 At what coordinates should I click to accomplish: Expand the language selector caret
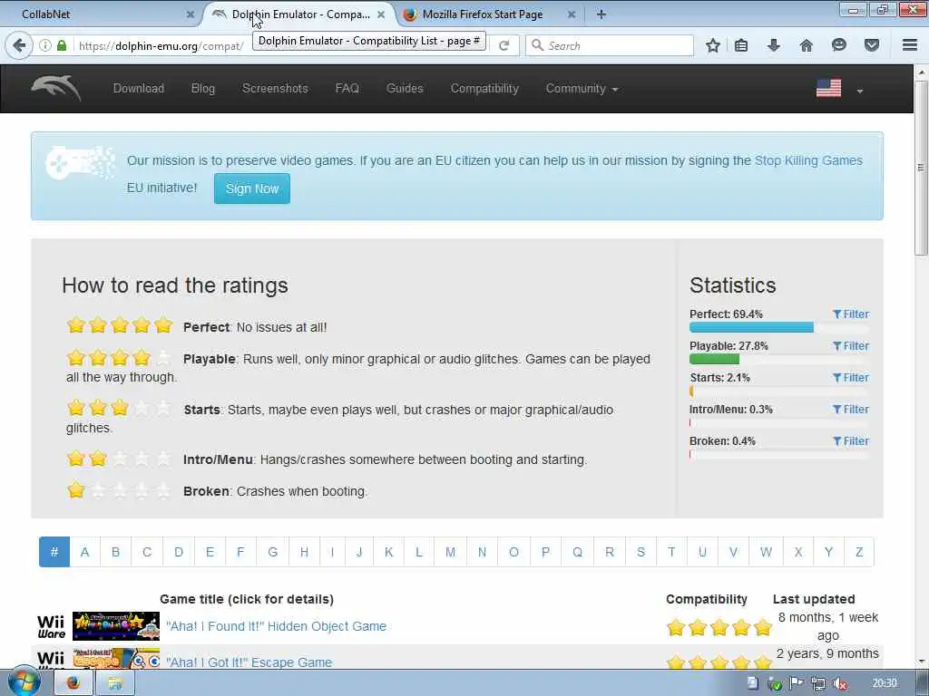pos(860,91)
